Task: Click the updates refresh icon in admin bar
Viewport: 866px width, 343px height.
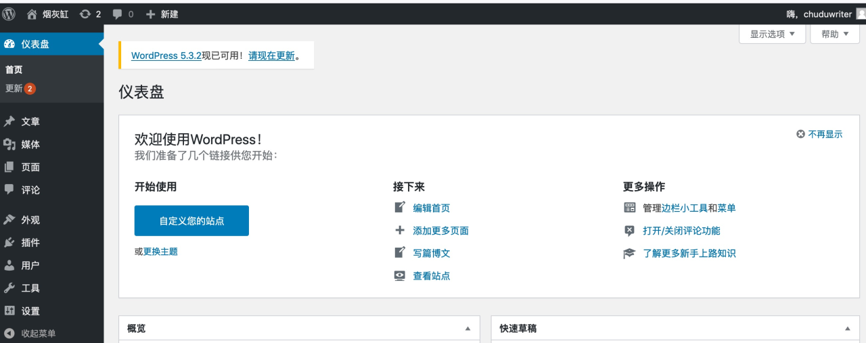Action: 85,14
